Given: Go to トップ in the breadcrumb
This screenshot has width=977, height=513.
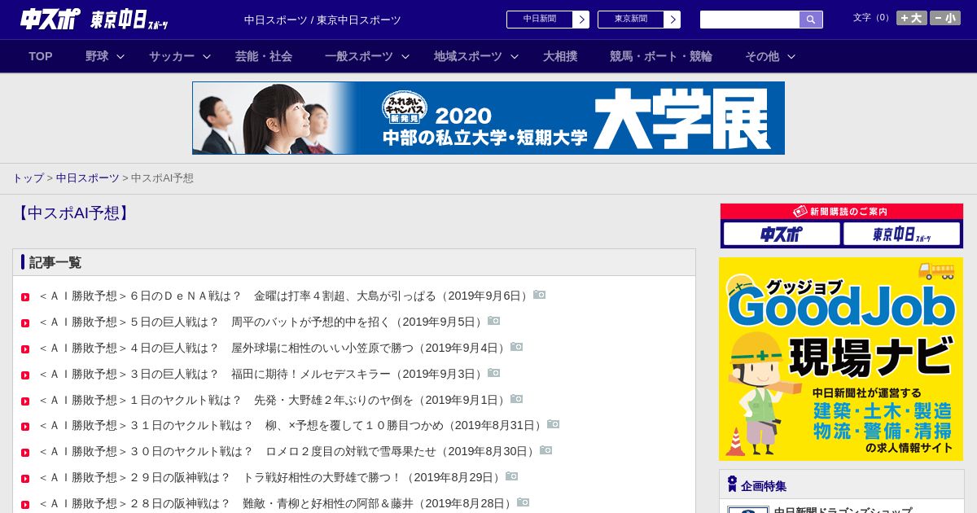Looking at the screenshot, I should [x=28, y=178].
